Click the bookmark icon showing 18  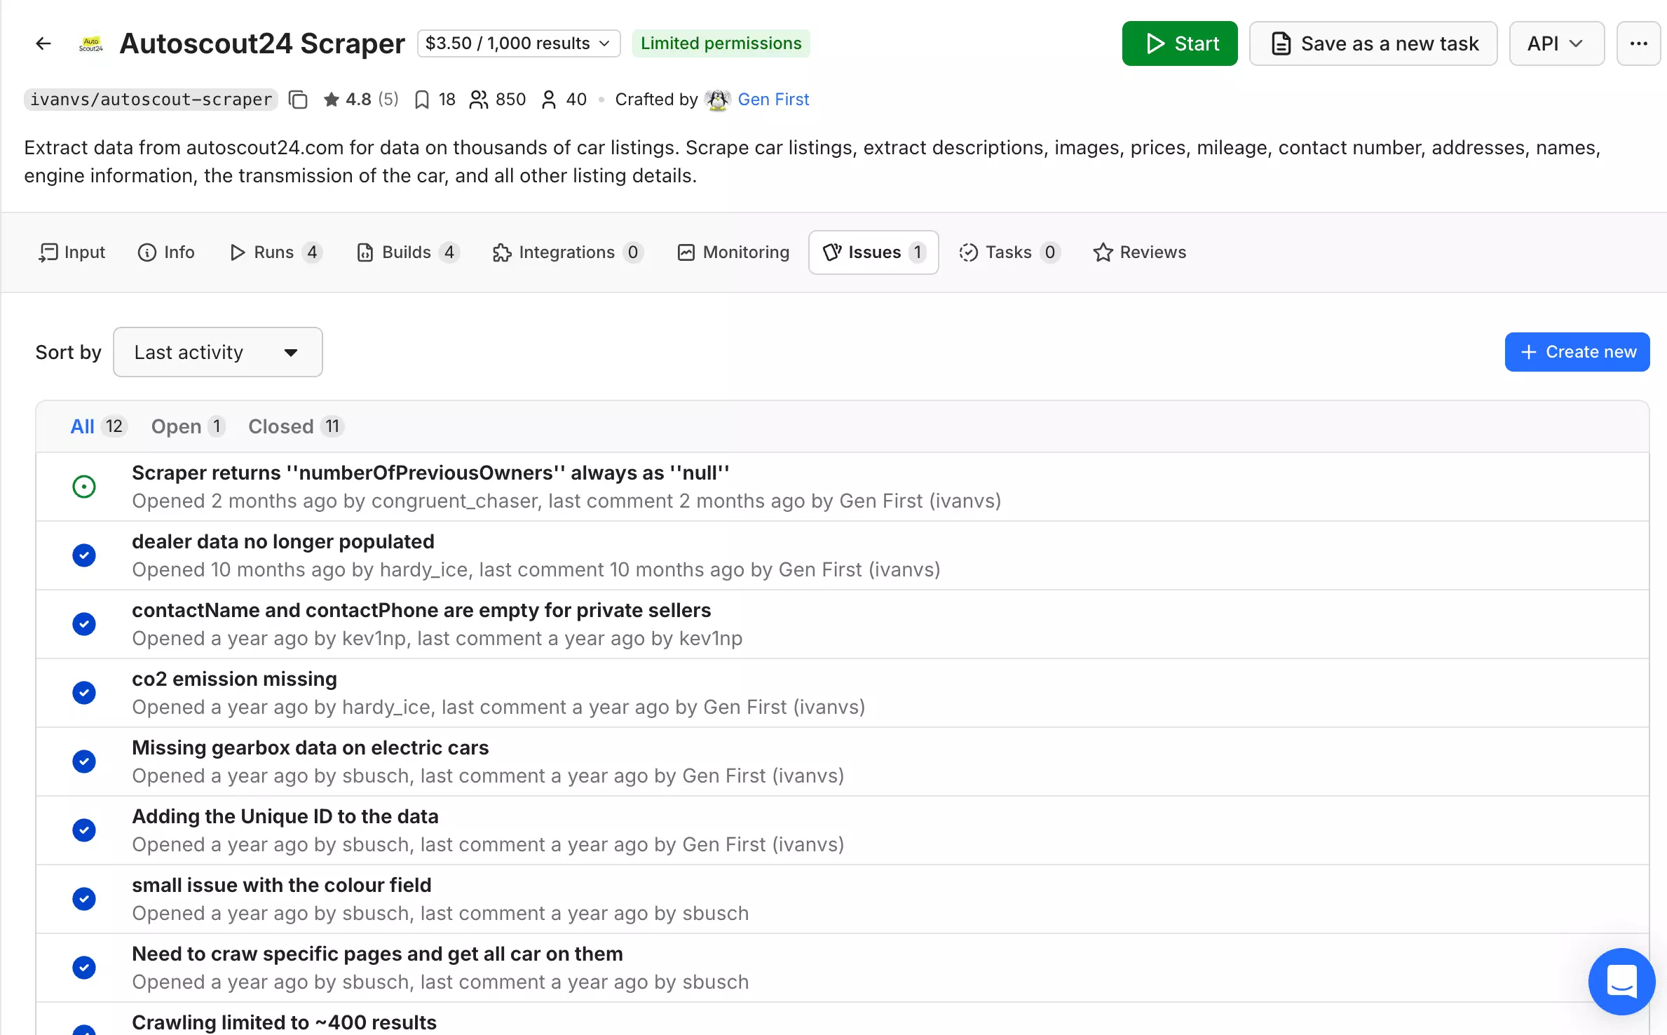pyautogui.click(x=421, y=100)
